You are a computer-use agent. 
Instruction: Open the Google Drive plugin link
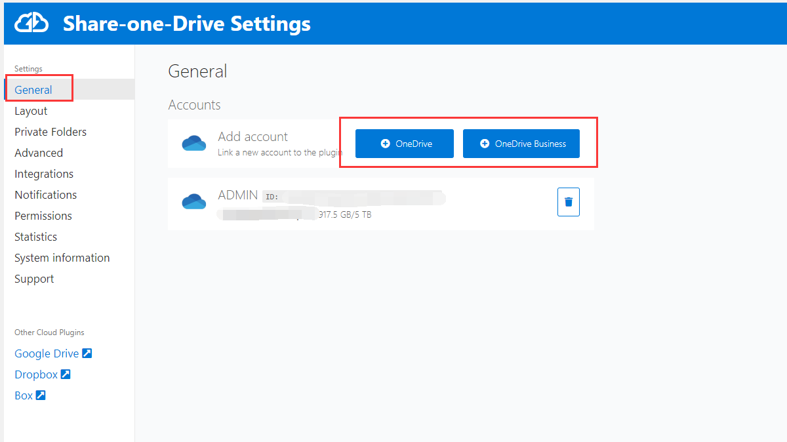pyautogui.click(x=47, y=353)
